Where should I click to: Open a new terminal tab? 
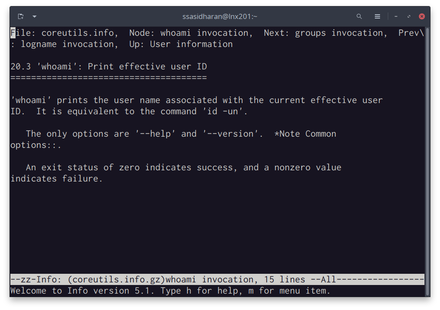pos(21,16)
